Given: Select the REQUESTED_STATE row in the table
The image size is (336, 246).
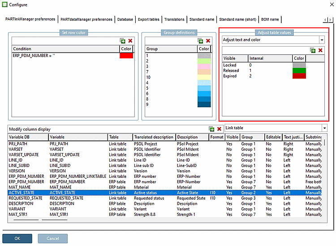Looking at the screenshot, I should coord(26,198).
